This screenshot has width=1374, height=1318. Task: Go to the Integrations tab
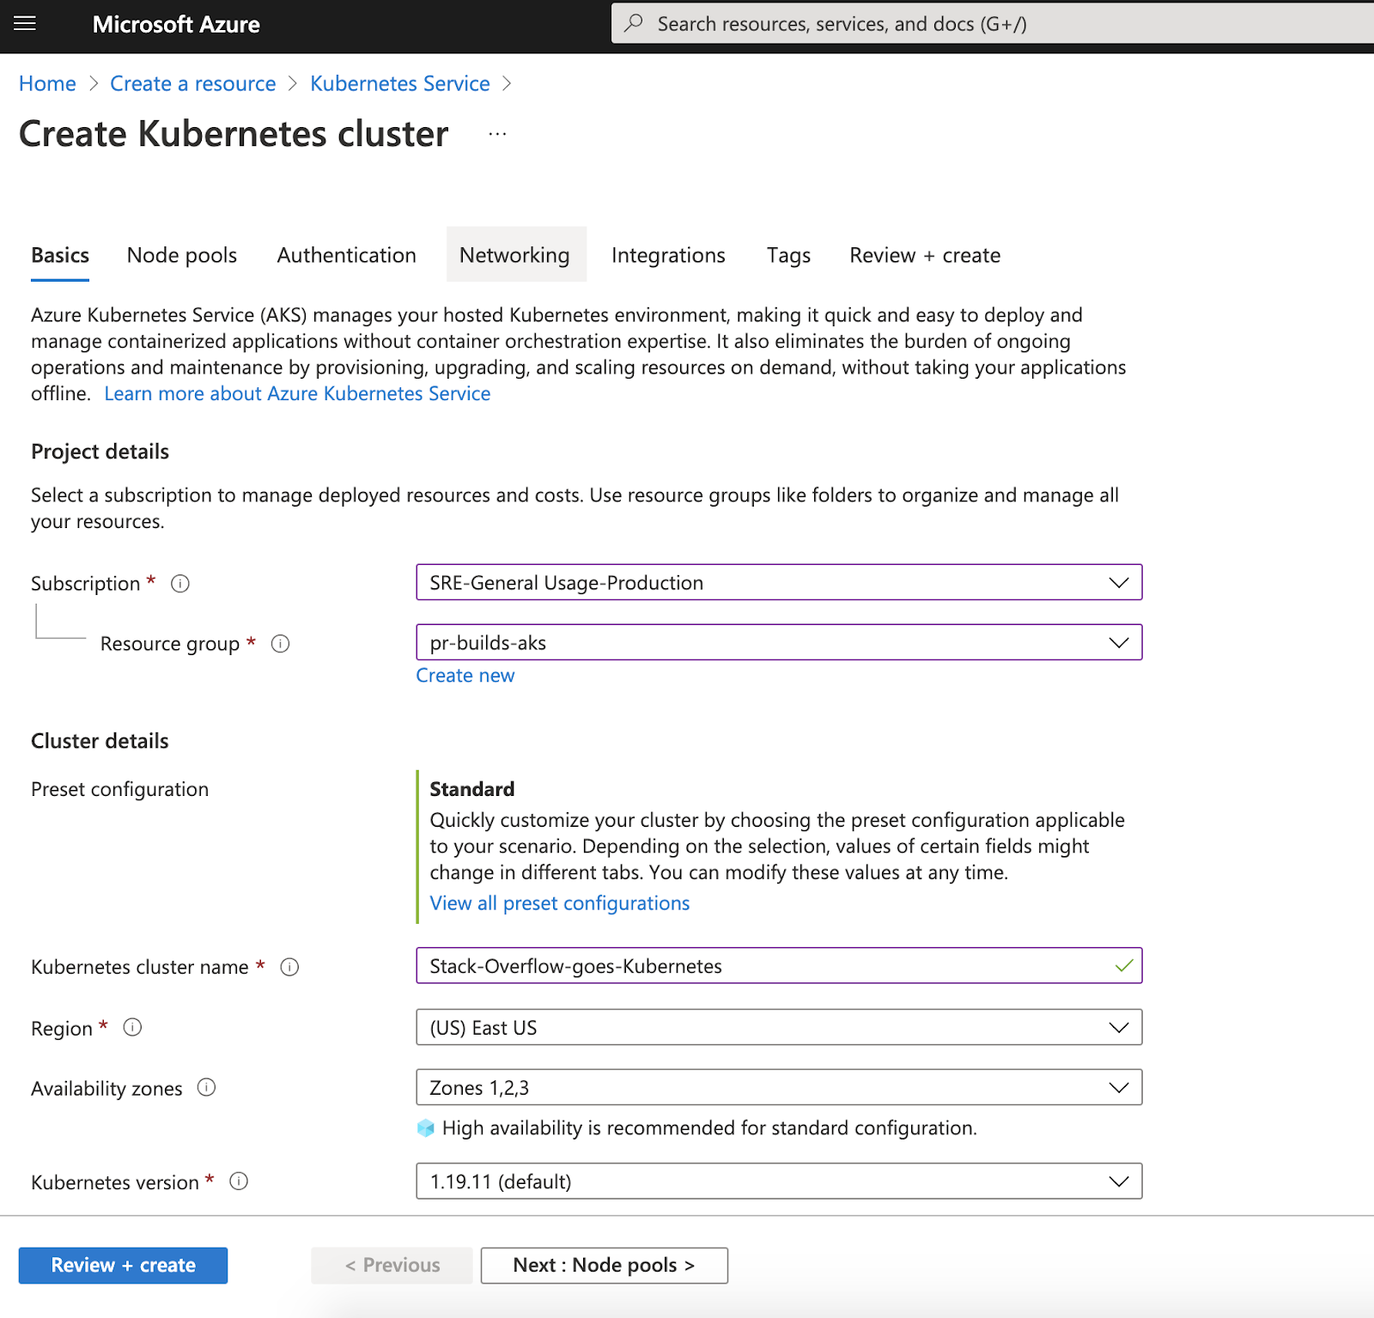(668, 255)
